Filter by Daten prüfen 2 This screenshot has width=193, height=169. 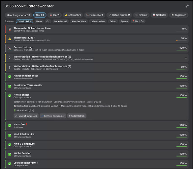(x=119, y=15)
